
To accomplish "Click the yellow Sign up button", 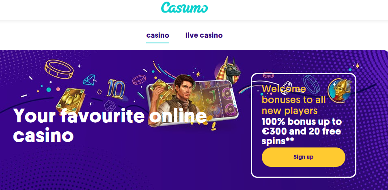I will (303, 157).
